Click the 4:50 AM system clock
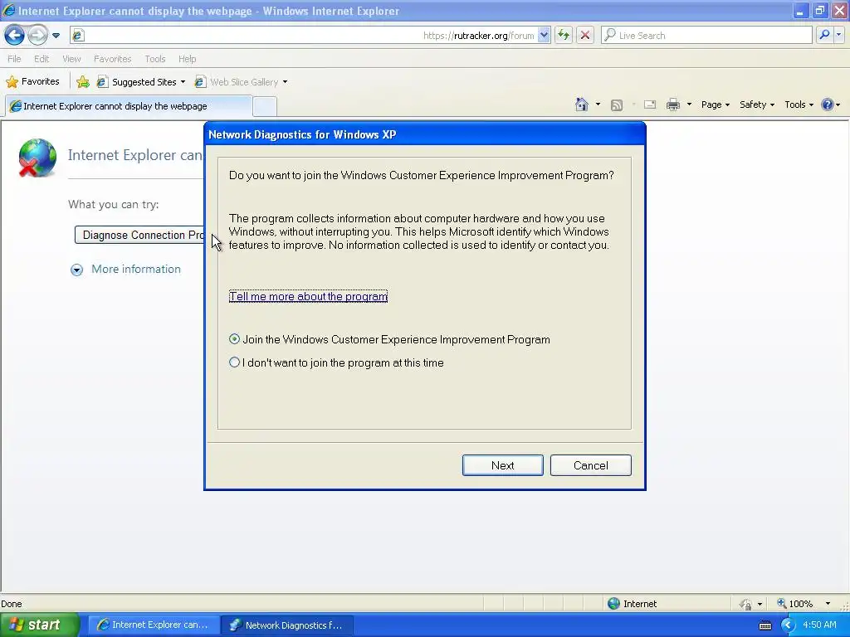850x637 pixels. (x=819, y=625)
